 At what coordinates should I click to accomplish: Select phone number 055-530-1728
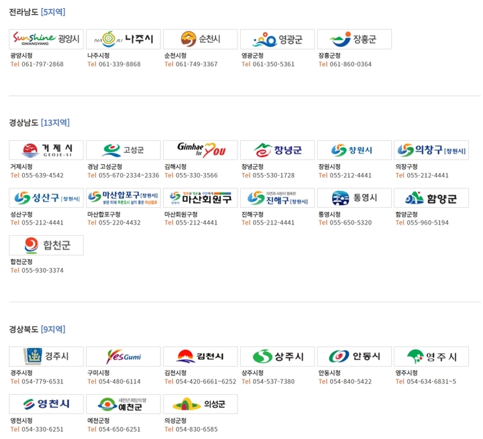tap(274, 175)
